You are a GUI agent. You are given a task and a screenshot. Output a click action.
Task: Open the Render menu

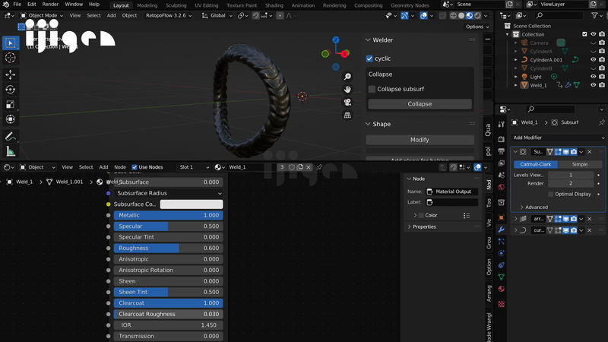tap(50, 5)
